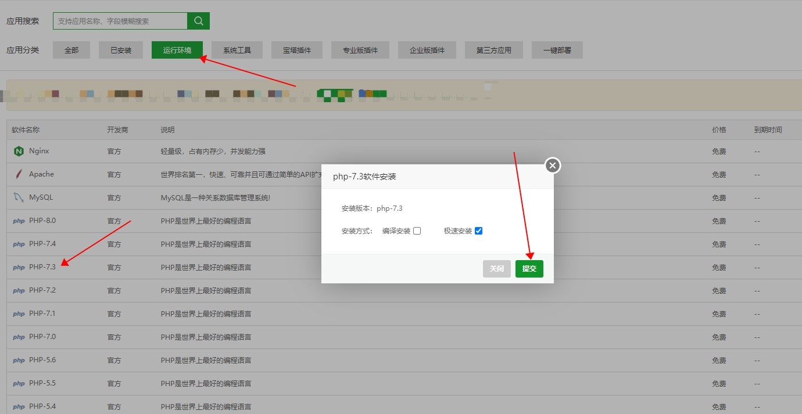The height and width of the screenshot is (414, 802).
Task: Click the Nginx software name
Action: pos(39,151)
